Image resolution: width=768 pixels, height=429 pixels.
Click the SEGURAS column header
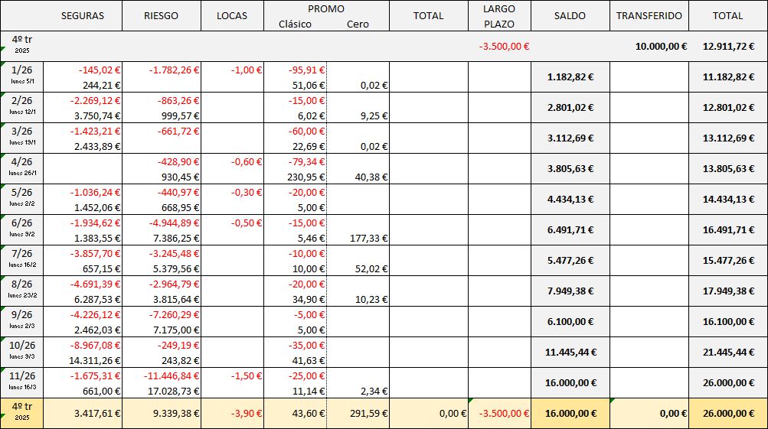[82, 15]
